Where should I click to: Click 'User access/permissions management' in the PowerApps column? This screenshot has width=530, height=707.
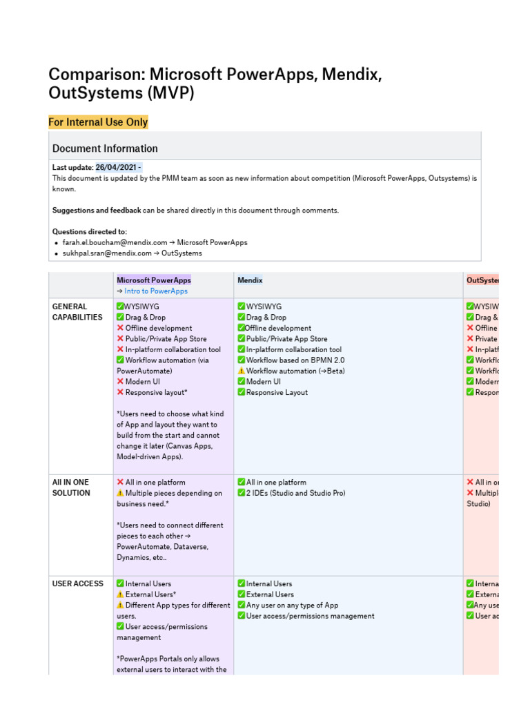(162, 632)
